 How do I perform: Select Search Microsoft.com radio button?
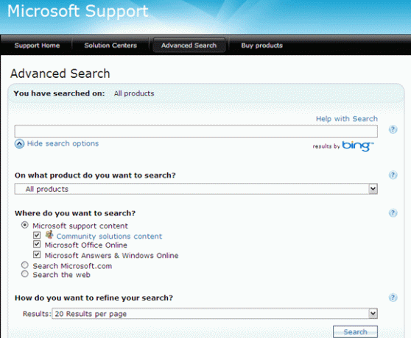pyautogui.click(x=25, y=265)
